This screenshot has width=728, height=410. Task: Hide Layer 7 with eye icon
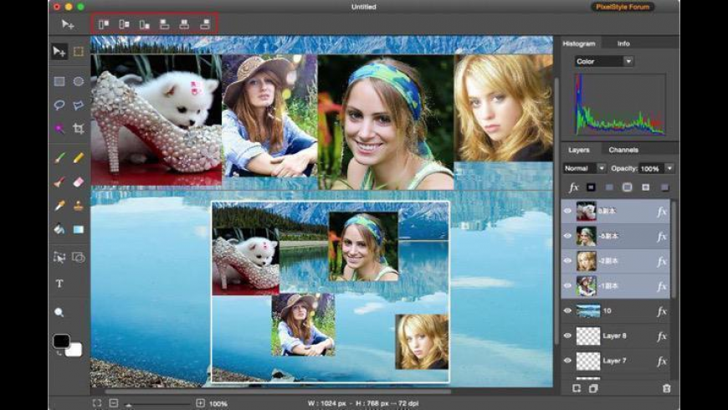(x=567, y=361)
